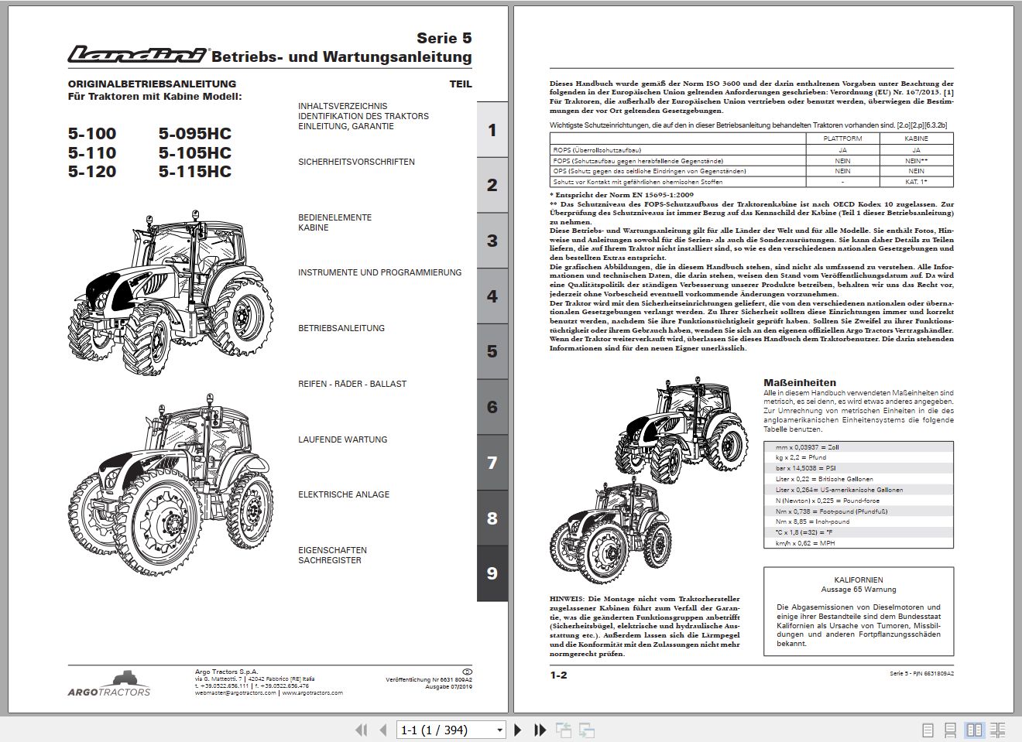Click section tab number 8
Viewport: 1022px width, 742px height.
tap(492, 518)
